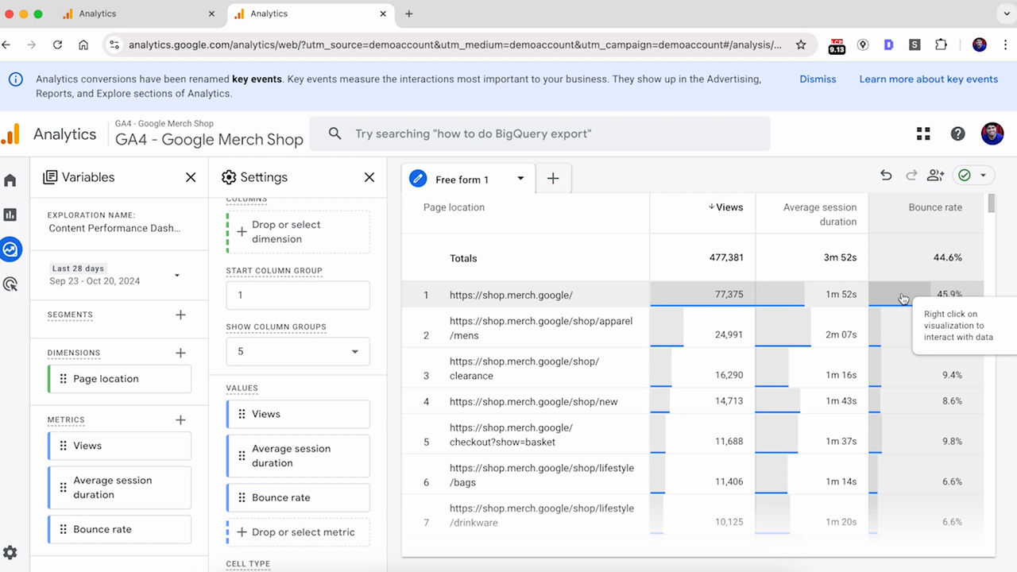The width and height of the screenshot is (1017, 572).
Task: Click the browser address bar
Action: coord(454,45)
